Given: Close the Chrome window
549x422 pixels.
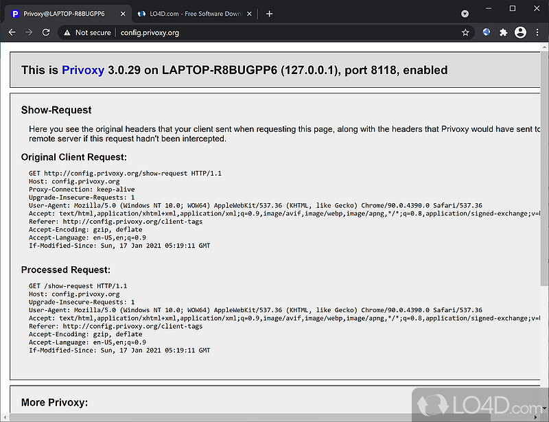Looking at the screenshot, I should (537, 8).
